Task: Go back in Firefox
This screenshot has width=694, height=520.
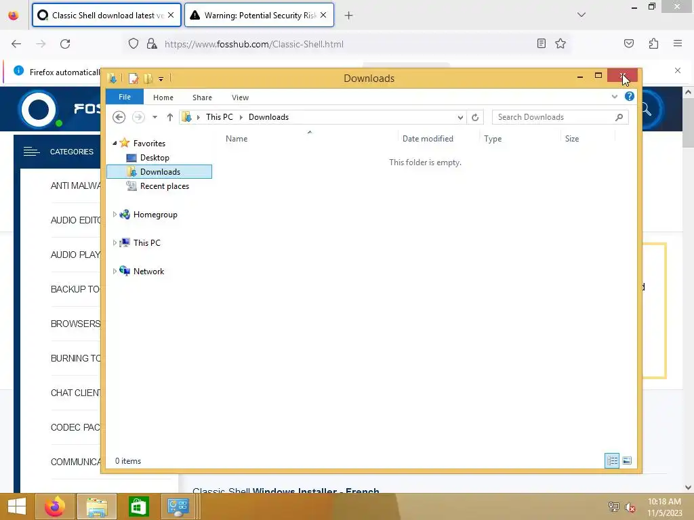Action: click(x=16, y=44)
